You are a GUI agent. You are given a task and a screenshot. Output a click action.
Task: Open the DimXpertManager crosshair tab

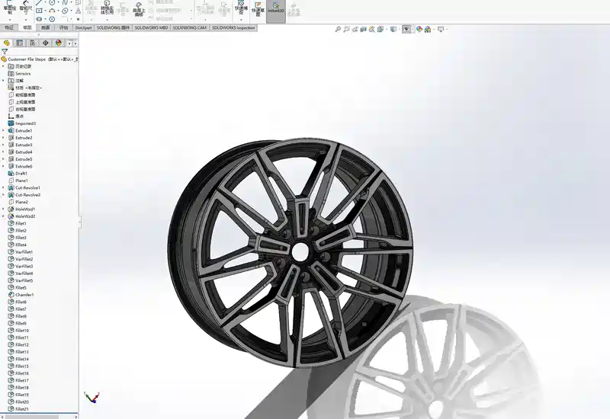[44, 43]
